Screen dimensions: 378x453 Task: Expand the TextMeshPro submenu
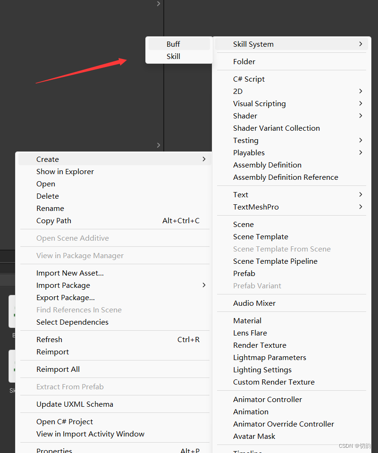[292, 207]
